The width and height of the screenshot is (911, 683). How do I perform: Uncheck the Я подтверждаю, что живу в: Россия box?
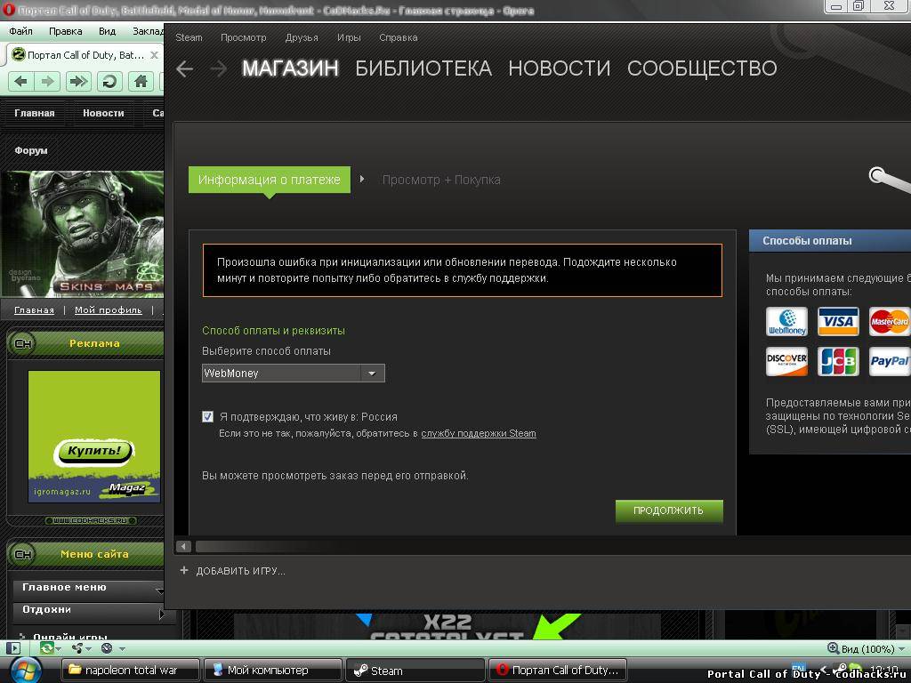207,416
